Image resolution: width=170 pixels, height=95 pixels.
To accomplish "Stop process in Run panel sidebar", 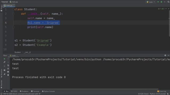I will pyautogui.click(x=5, y=66).
